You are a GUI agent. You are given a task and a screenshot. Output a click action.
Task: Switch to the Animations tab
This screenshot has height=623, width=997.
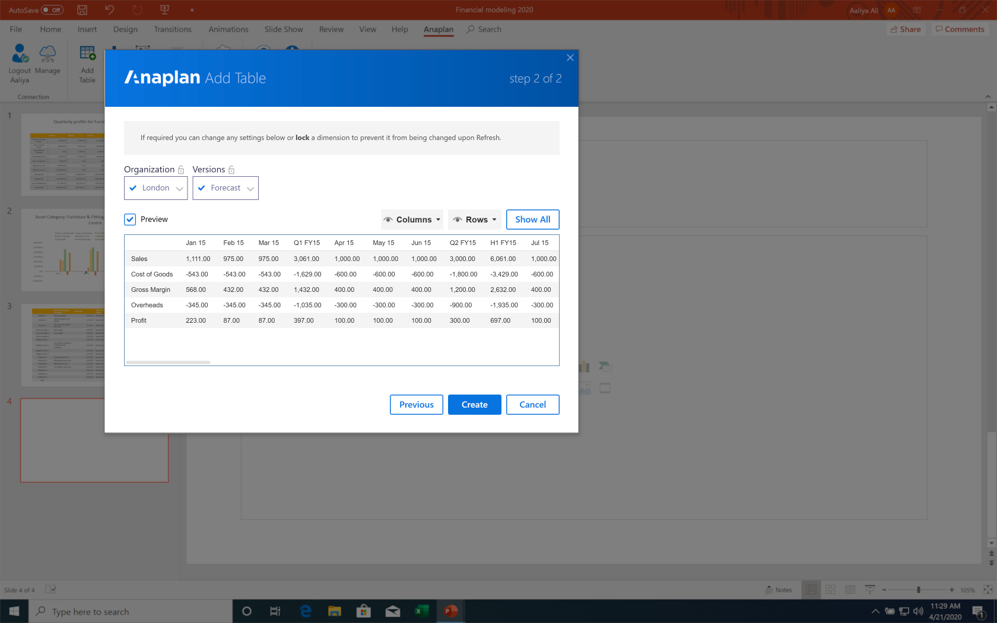coord(228,29)
